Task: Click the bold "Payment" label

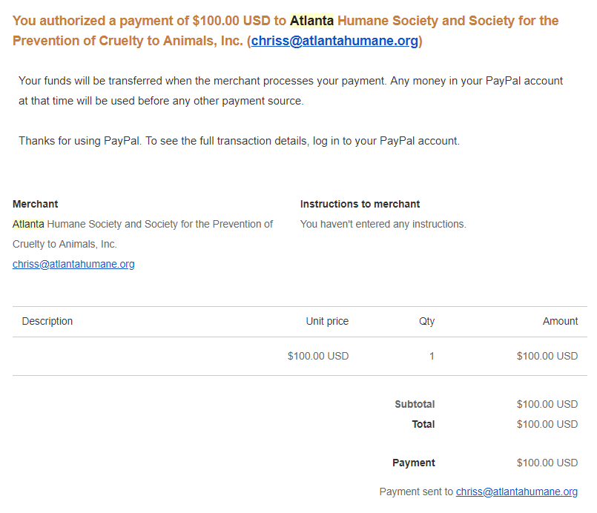Action: pos(414,463)
